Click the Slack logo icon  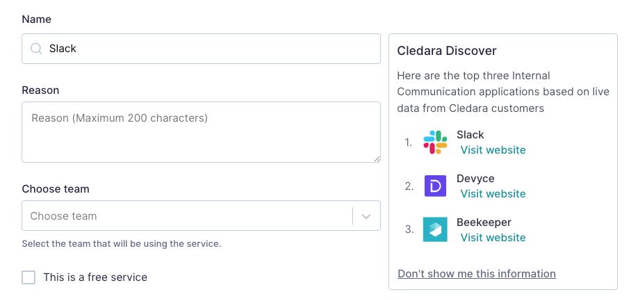(435, 142)
